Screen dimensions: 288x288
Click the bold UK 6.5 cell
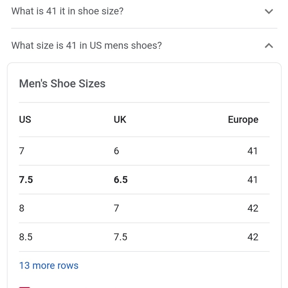click(121, 180)
